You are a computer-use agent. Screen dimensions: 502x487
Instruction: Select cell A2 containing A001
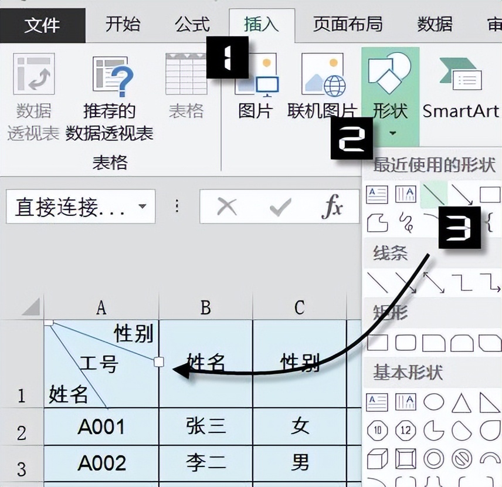[x=101, y=427]
